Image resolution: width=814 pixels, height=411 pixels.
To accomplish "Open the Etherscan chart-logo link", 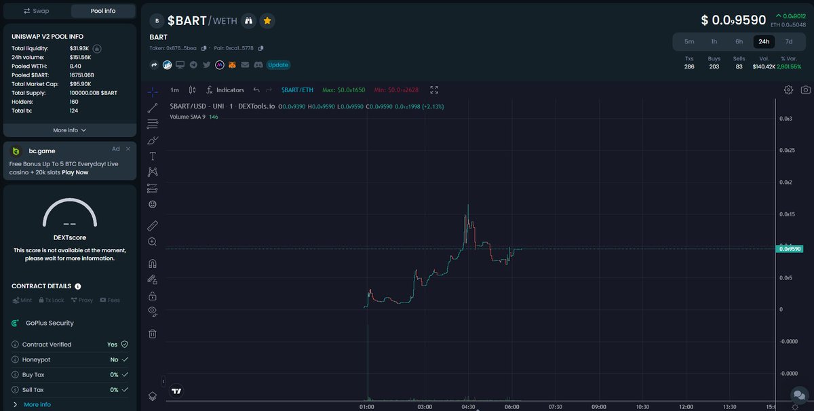I will coord(167,65).
